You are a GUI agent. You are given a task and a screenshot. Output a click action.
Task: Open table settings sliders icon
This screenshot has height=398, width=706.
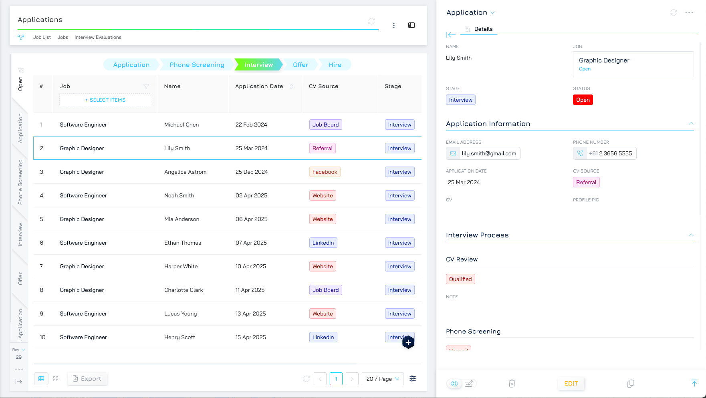pos(413,378)
